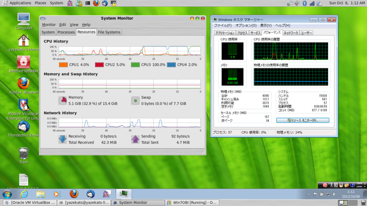Open the Monitor menu in System Monitor
Image resolution: width=367 pixels, height=206 pixels.
[49, 25]
